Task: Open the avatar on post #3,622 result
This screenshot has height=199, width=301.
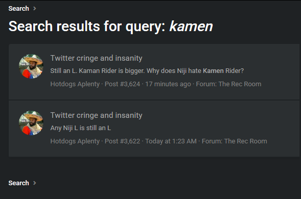Action: (31, 123)
